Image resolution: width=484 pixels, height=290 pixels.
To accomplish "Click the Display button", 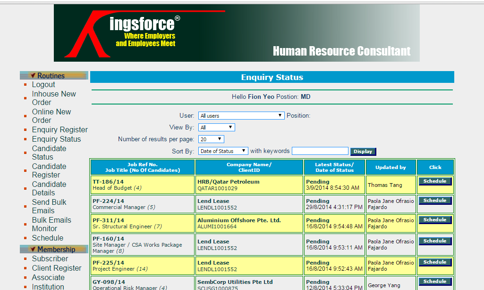I will coord(363,151).
